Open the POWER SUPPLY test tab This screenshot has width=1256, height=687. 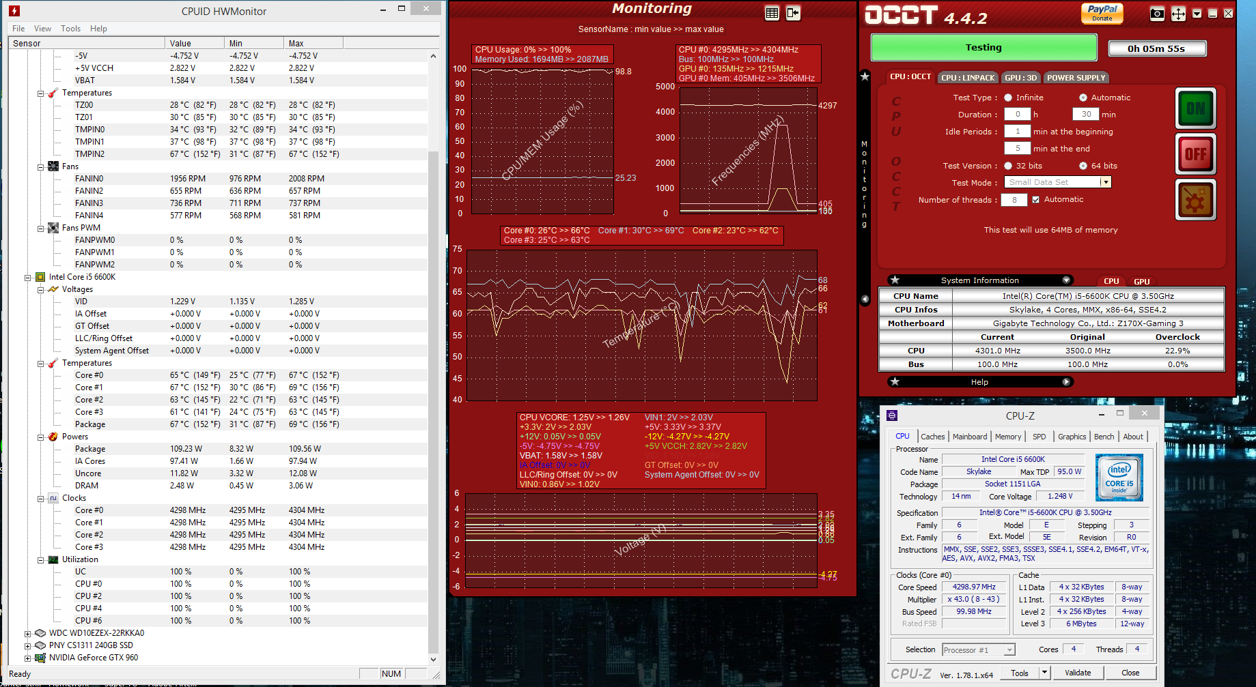[x=1076, y=78]
